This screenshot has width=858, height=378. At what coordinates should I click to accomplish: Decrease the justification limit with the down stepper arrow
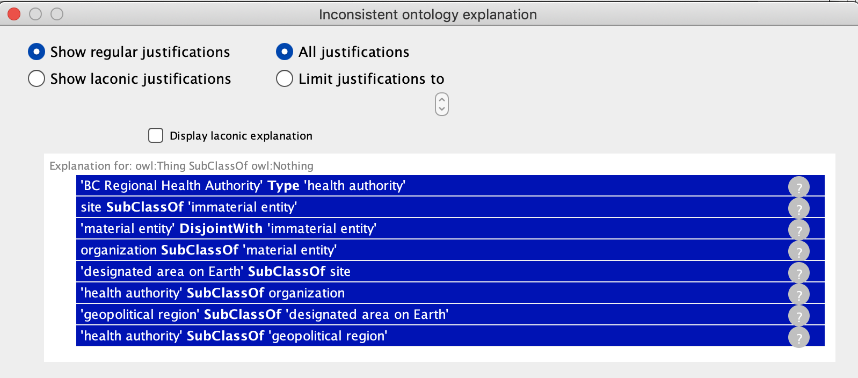click(441, 108)
